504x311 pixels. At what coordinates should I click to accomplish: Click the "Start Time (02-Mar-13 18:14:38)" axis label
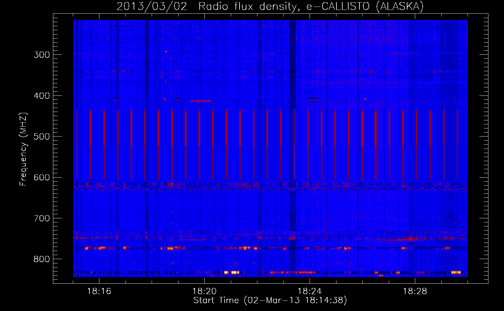point(270,300)
